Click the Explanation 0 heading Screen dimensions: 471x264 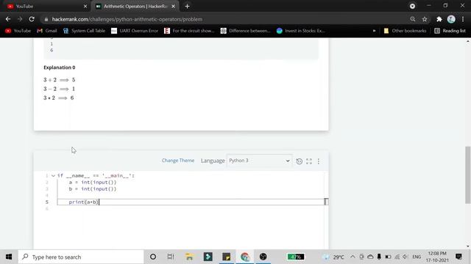(60, 67)
